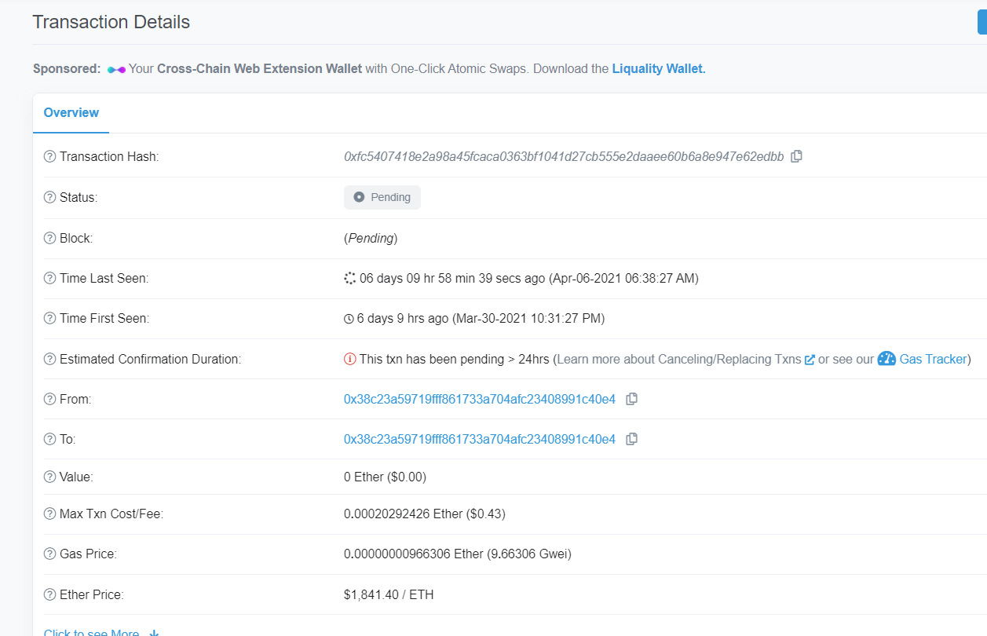Open the From address link
The image size is (987, 636).
click(x=479, y=399)
